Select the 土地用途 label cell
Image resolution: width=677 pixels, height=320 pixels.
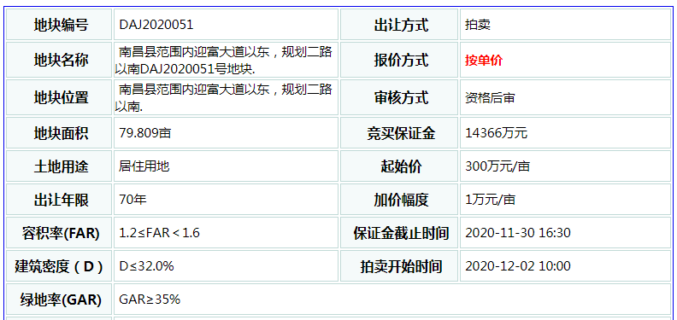(x=59, y=166)
